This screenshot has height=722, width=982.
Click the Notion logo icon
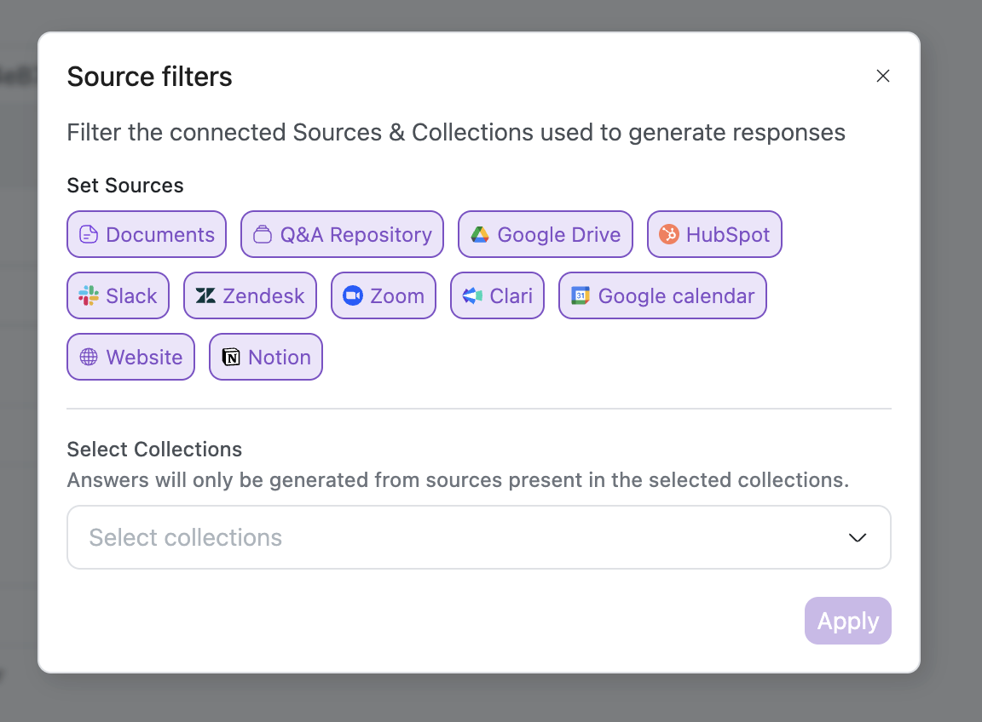click(231, 358)
